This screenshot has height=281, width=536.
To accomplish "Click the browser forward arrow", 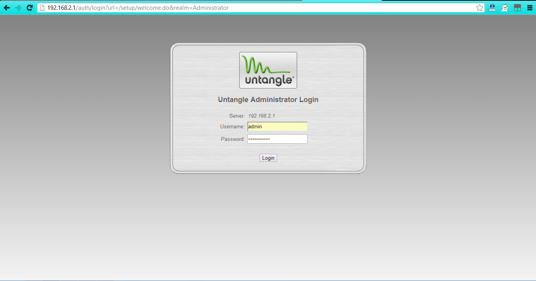I will (x=18, y=8).
